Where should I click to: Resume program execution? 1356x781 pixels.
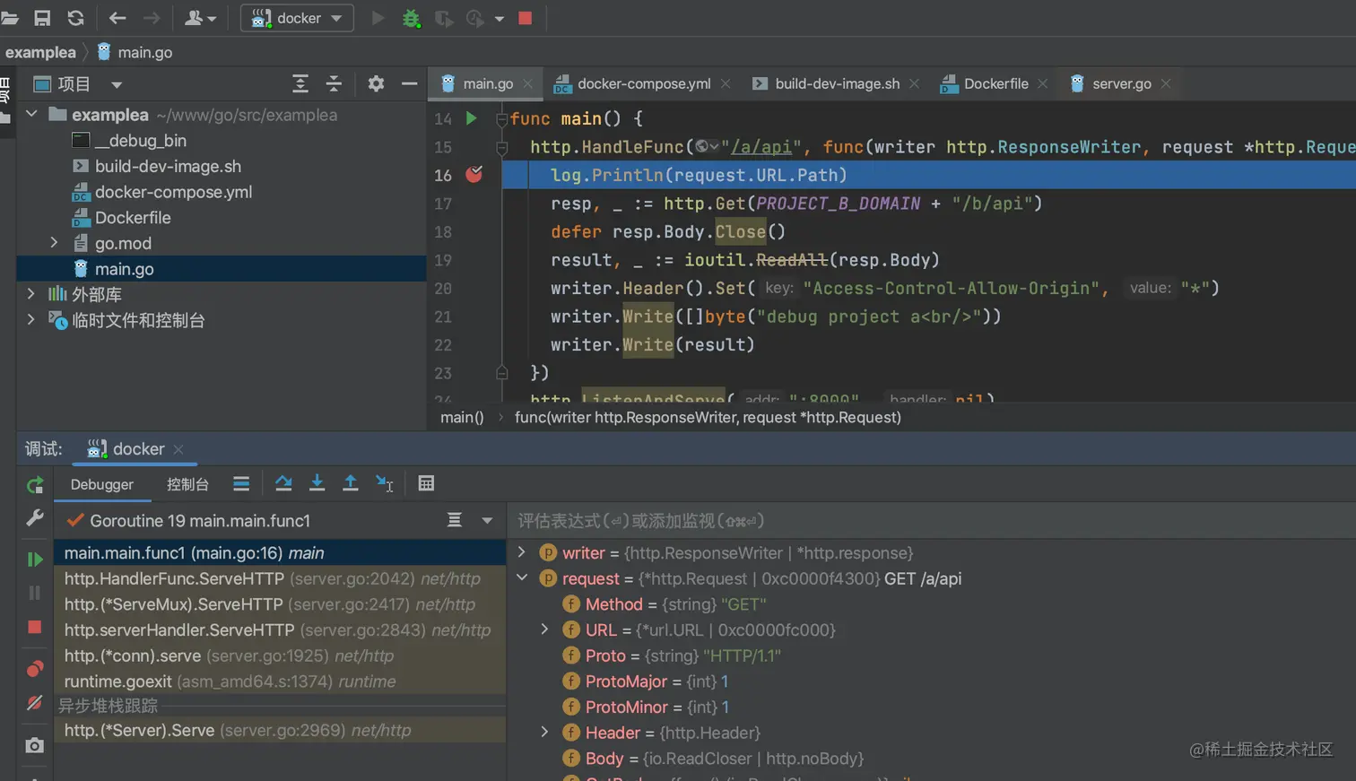[35, 560]
